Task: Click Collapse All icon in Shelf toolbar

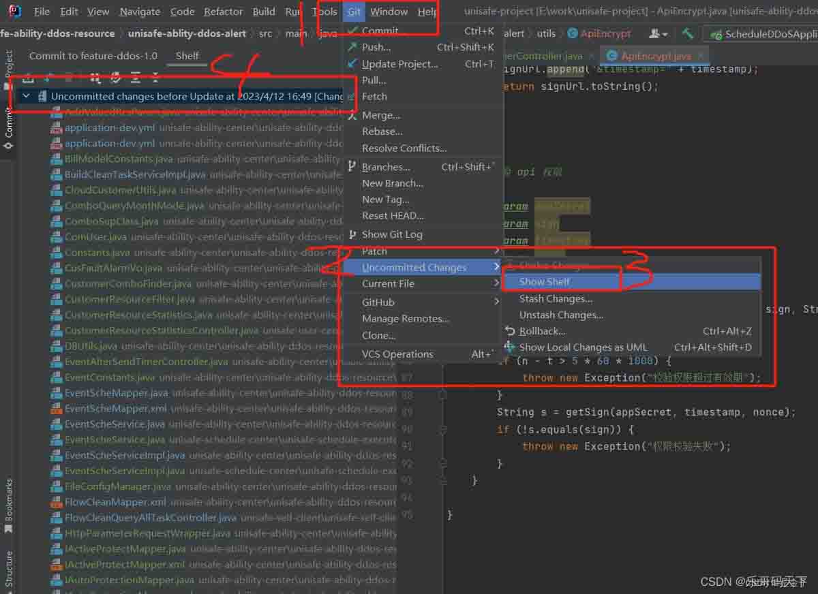Action: 155,78
